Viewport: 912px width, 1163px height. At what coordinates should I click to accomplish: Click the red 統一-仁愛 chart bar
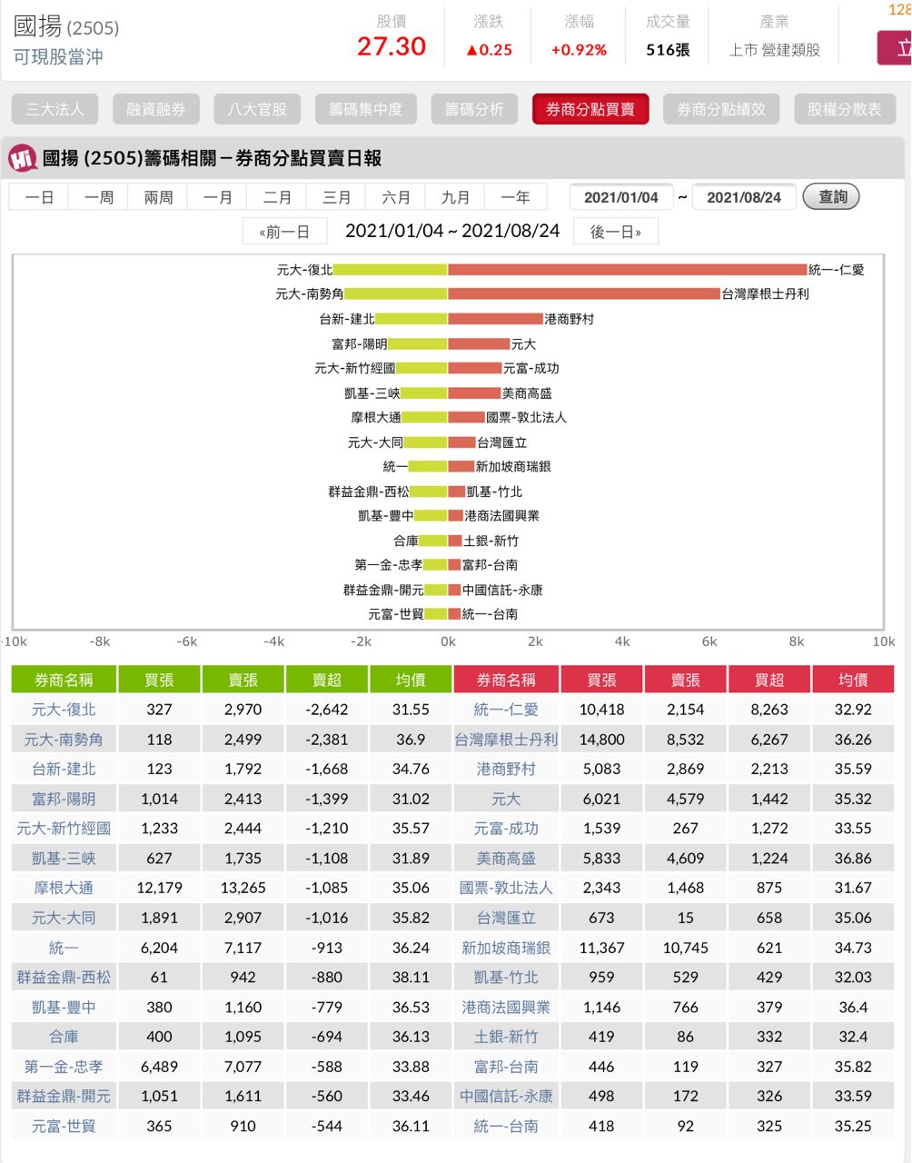(627, 270)
